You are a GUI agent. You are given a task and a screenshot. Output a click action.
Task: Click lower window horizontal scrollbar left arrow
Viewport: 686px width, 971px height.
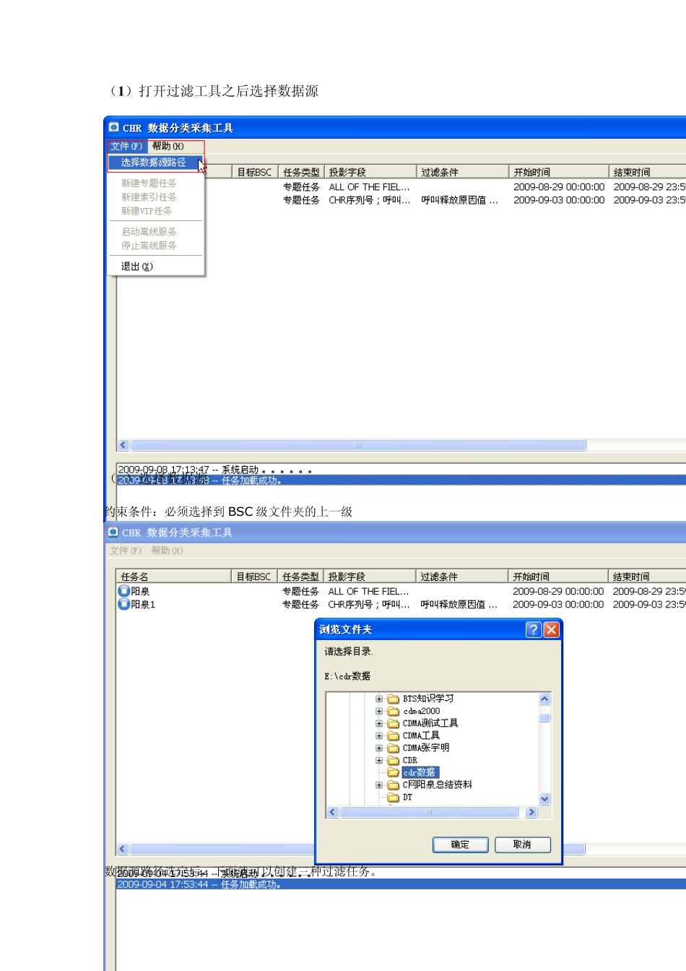point(123,849)
